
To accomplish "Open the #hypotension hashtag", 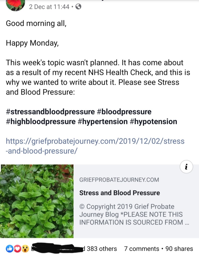I will (154, 122).
